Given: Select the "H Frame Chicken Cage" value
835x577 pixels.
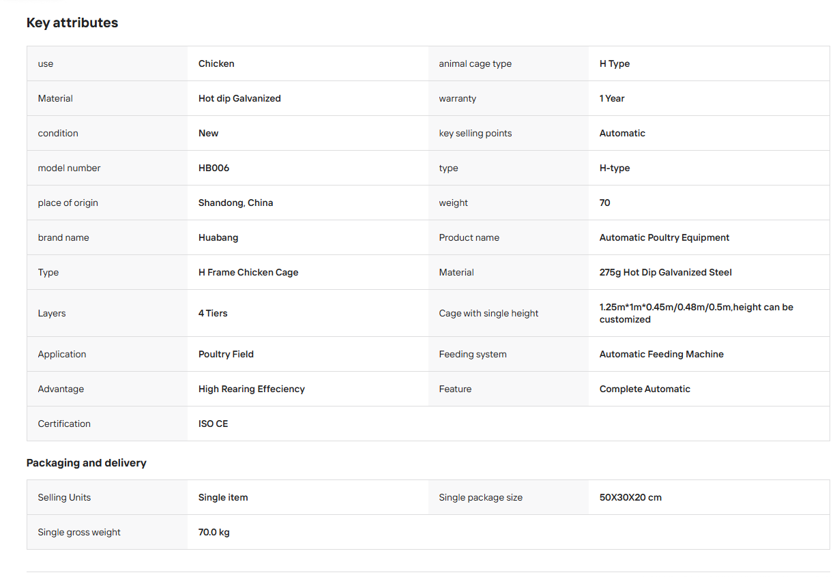Looking at the screenshot, I should 248,272.
